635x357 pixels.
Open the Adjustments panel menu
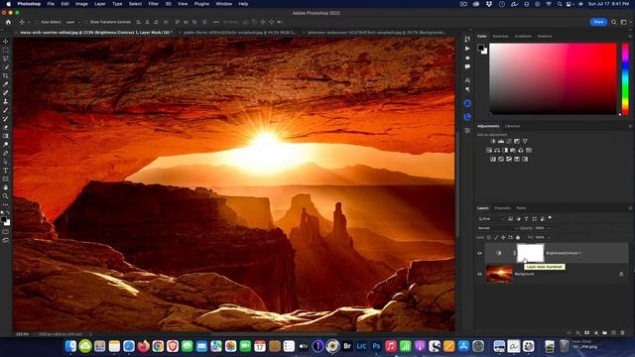(630, 126)
